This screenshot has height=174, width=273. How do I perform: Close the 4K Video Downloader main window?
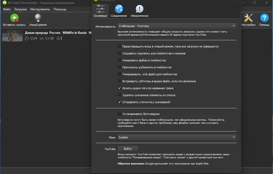[266, 3]
